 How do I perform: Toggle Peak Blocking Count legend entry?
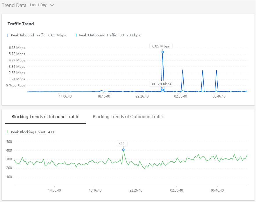(x=31, y=132)
